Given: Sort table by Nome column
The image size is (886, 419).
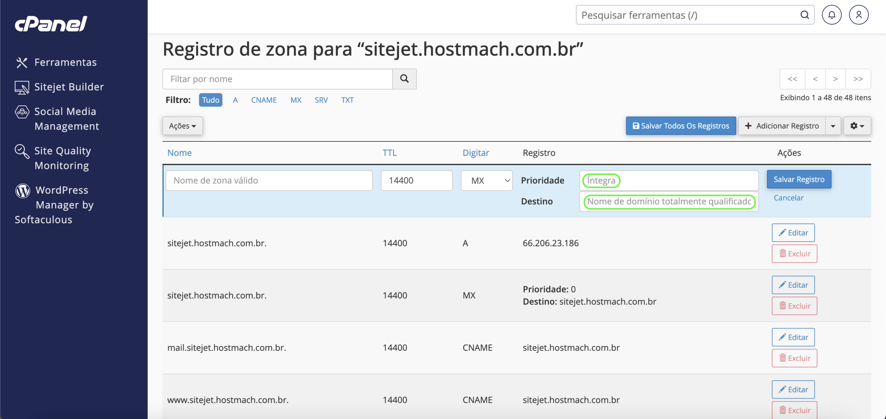Looking at the screenshot, I should click(179, 153).
